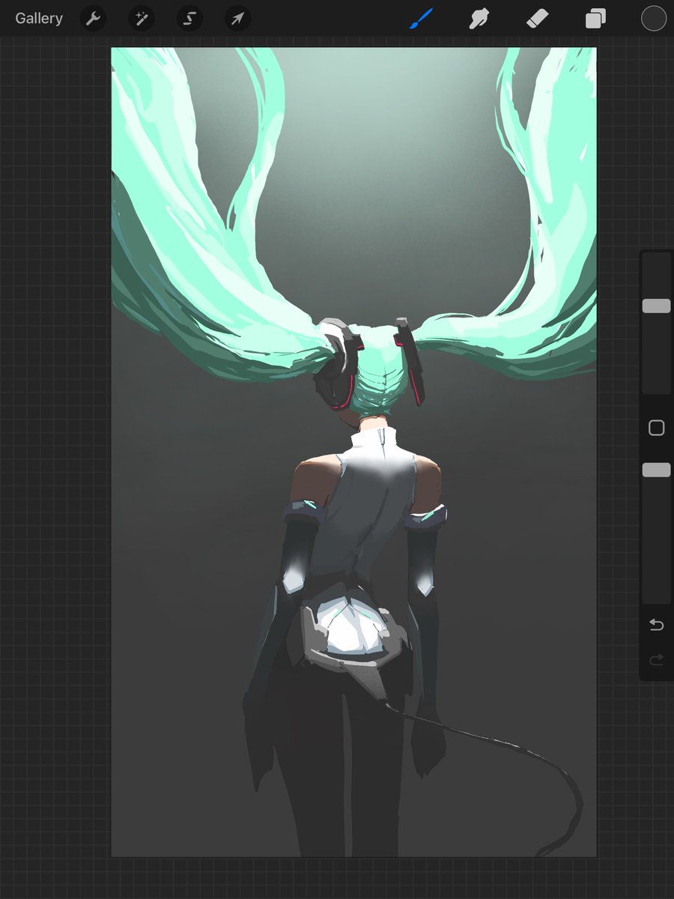Redo the last undone stroke
This screenshot has height=899, width=674.
coord(656,660)
